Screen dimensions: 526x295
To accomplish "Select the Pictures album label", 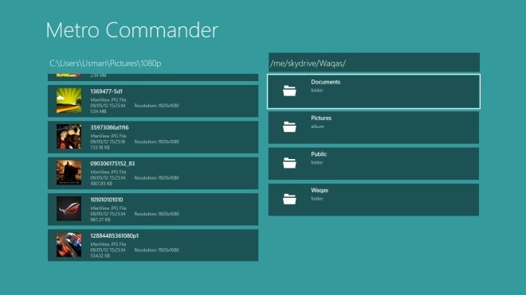I will click(x=321, y=118).
